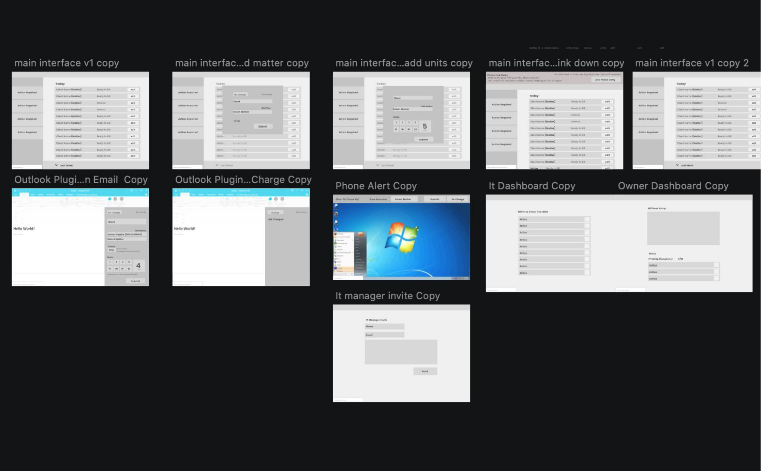The image size is (761, 471).
Task: Click Submit in Phone Alert top bar
Action: click(434, 199)
